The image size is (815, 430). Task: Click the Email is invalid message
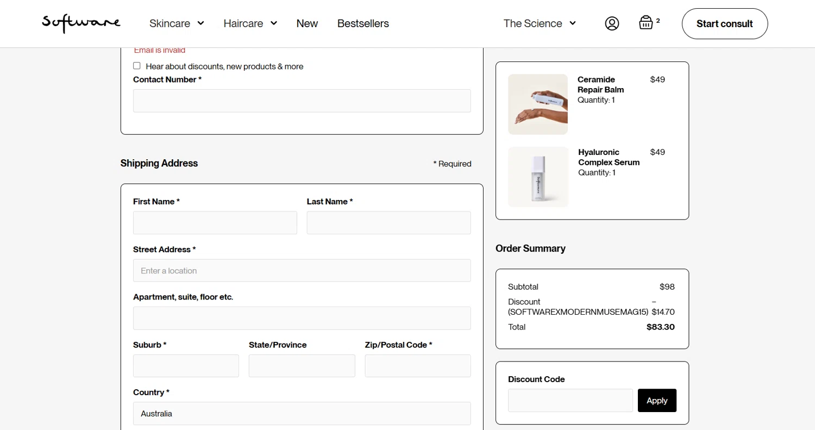160,50
